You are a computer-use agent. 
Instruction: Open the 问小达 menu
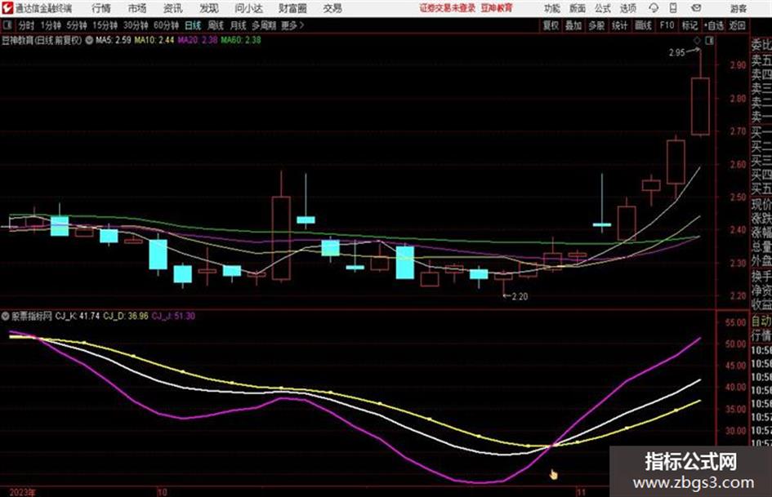point(248,8)
